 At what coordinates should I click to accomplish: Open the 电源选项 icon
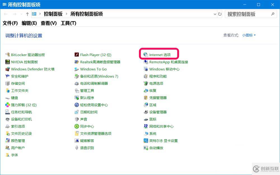click(x=146, y=83)
